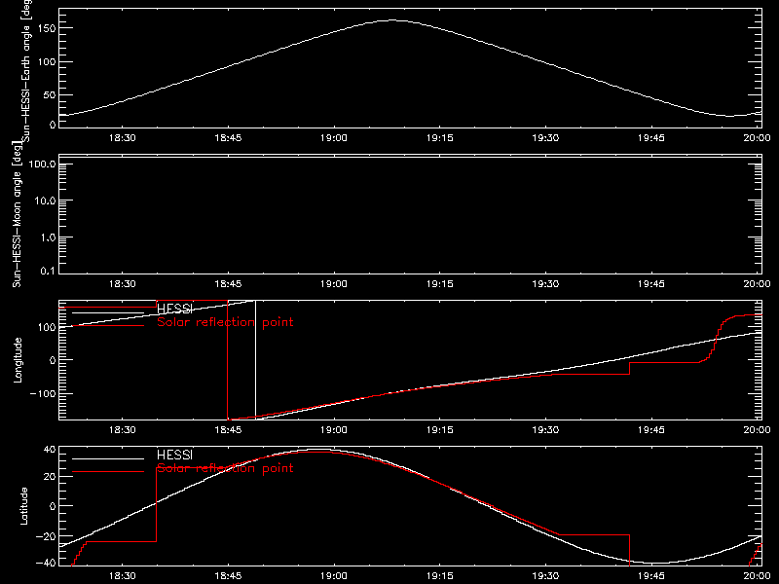Select Solar reflection point legend in Longitude plot
779x584 pixels.
click(225, 322)
